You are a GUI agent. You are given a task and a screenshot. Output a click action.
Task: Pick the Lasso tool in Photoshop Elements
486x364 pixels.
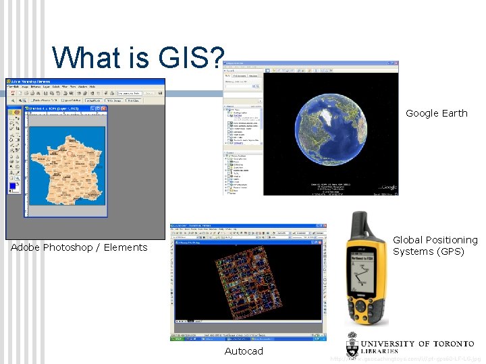[x=11, y=123]
